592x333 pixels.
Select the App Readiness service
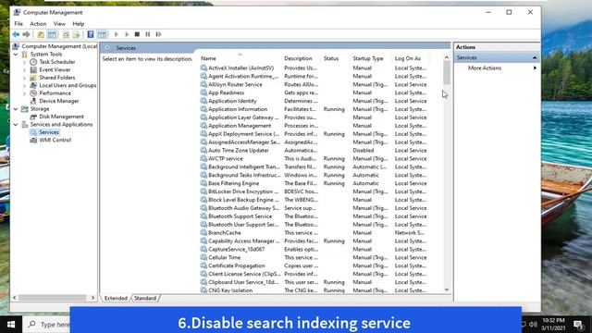tap(226, 92)
